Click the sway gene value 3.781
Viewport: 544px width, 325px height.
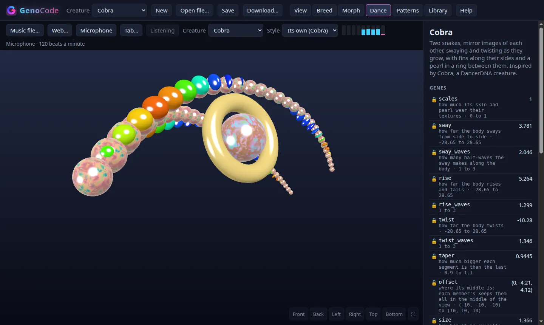tap(525, 126)
